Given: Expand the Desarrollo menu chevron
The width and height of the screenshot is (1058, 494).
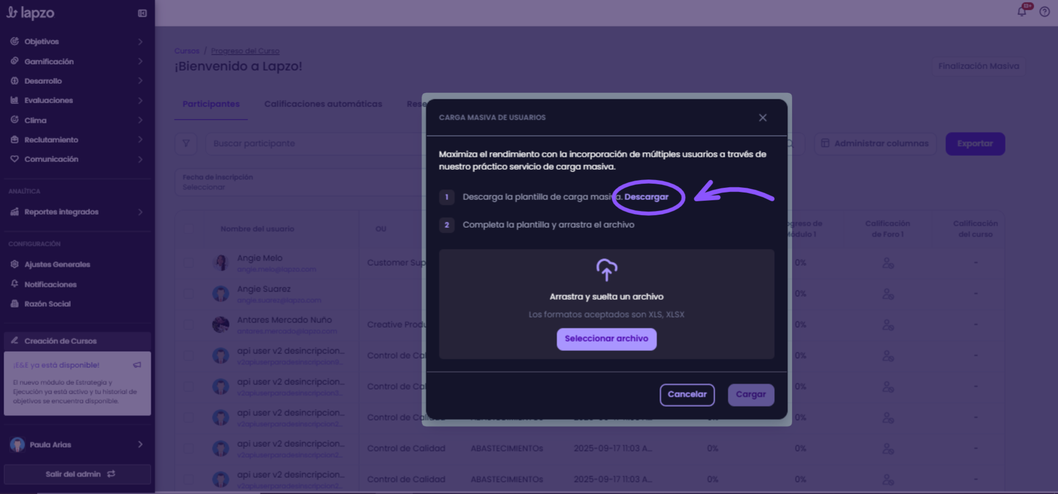Looking at the screenshot, I should [x=140, y=81].
